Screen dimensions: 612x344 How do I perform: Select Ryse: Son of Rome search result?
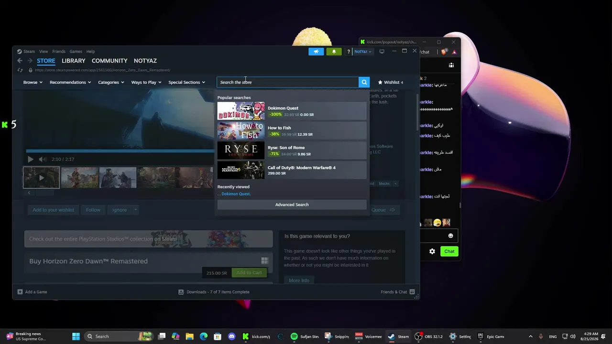292,150
